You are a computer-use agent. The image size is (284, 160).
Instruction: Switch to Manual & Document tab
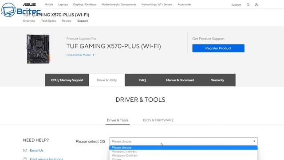point(180,80)
